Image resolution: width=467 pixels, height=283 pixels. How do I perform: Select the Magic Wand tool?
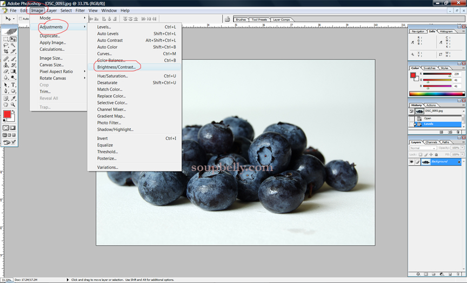pyautogui.click(x=13, y=45)
